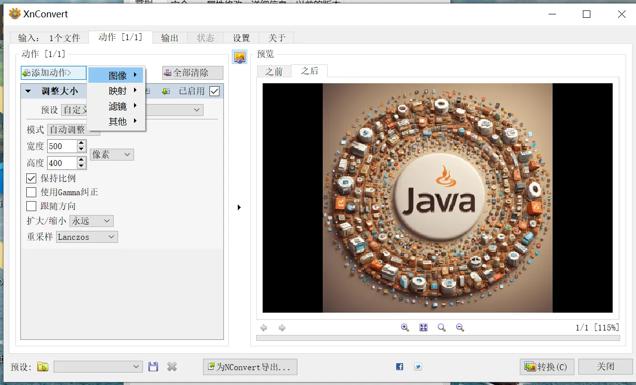Switch to the 关于 about tab
Viewport: 636px width, 385px height.
click(277, 38)
